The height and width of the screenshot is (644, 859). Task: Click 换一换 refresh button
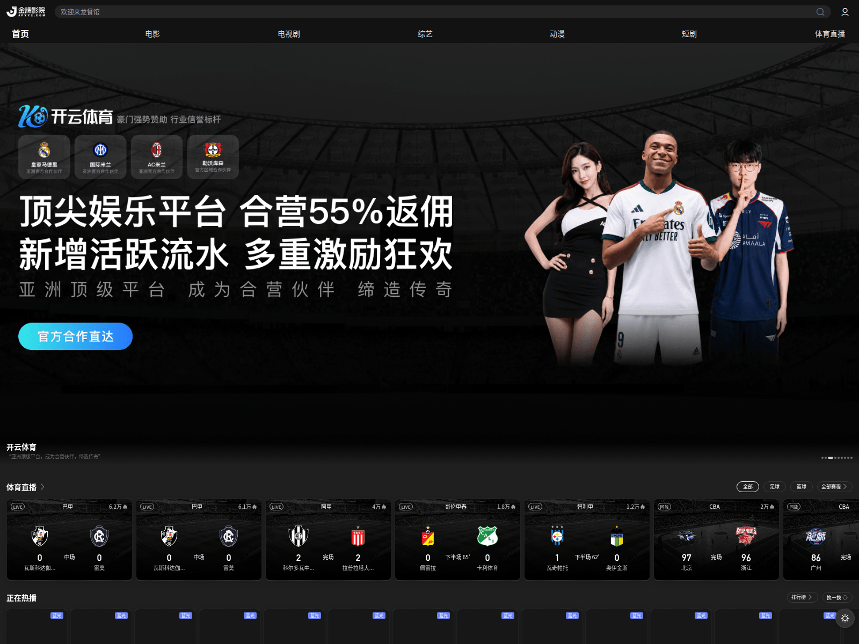pyautogui.click(x=837, y=597)
